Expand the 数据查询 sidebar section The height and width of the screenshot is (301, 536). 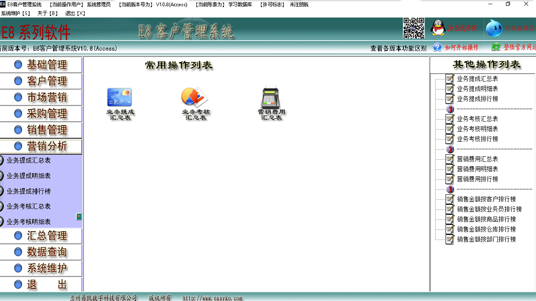pos(41,252)
